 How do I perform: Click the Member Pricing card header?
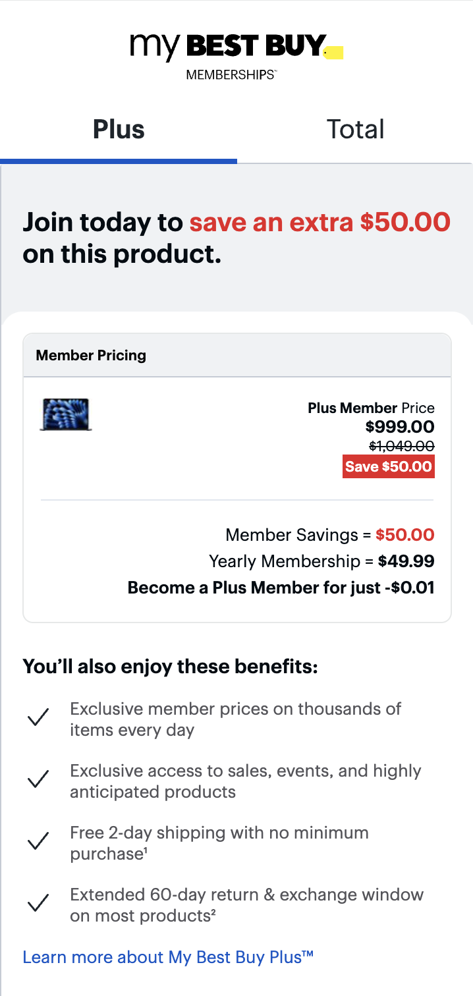237,356
